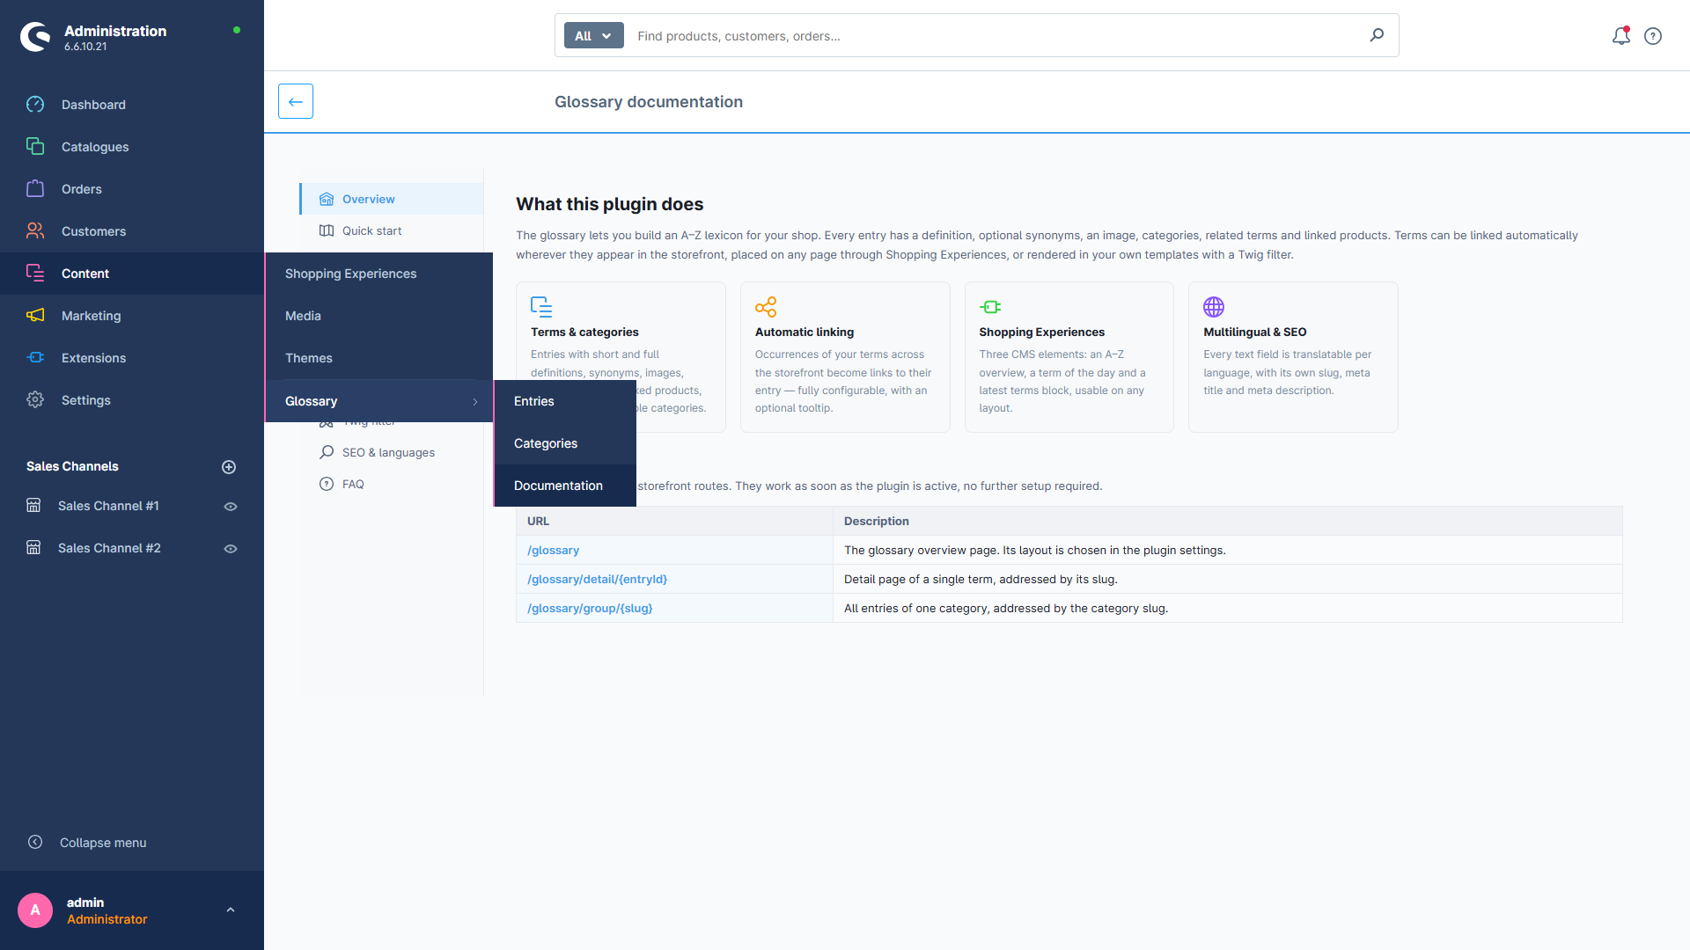Click the Settings gear icon
This screenshot has width=1690, height=950.
coord(35,400)
